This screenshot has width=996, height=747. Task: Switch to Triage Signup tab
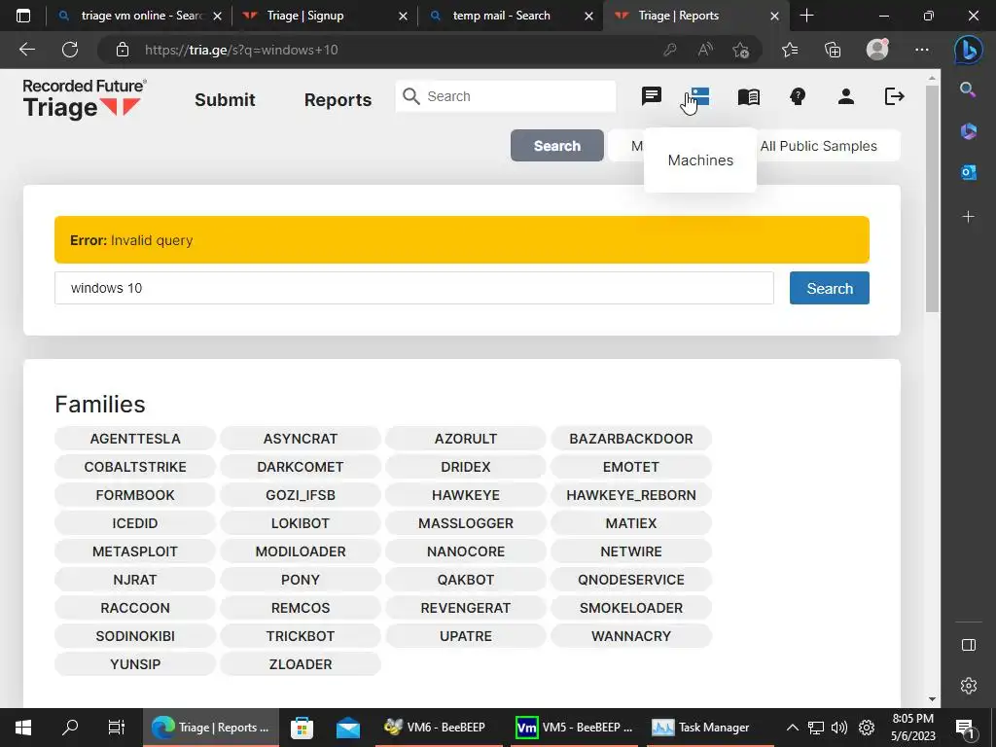pyautogui.click(x=324, y=16)
